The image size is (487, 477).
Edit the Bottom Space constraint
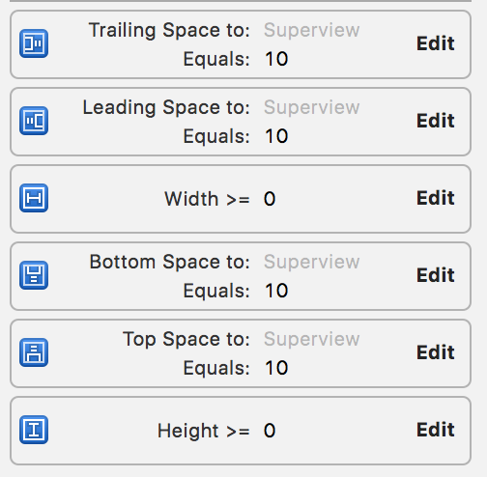436,275
